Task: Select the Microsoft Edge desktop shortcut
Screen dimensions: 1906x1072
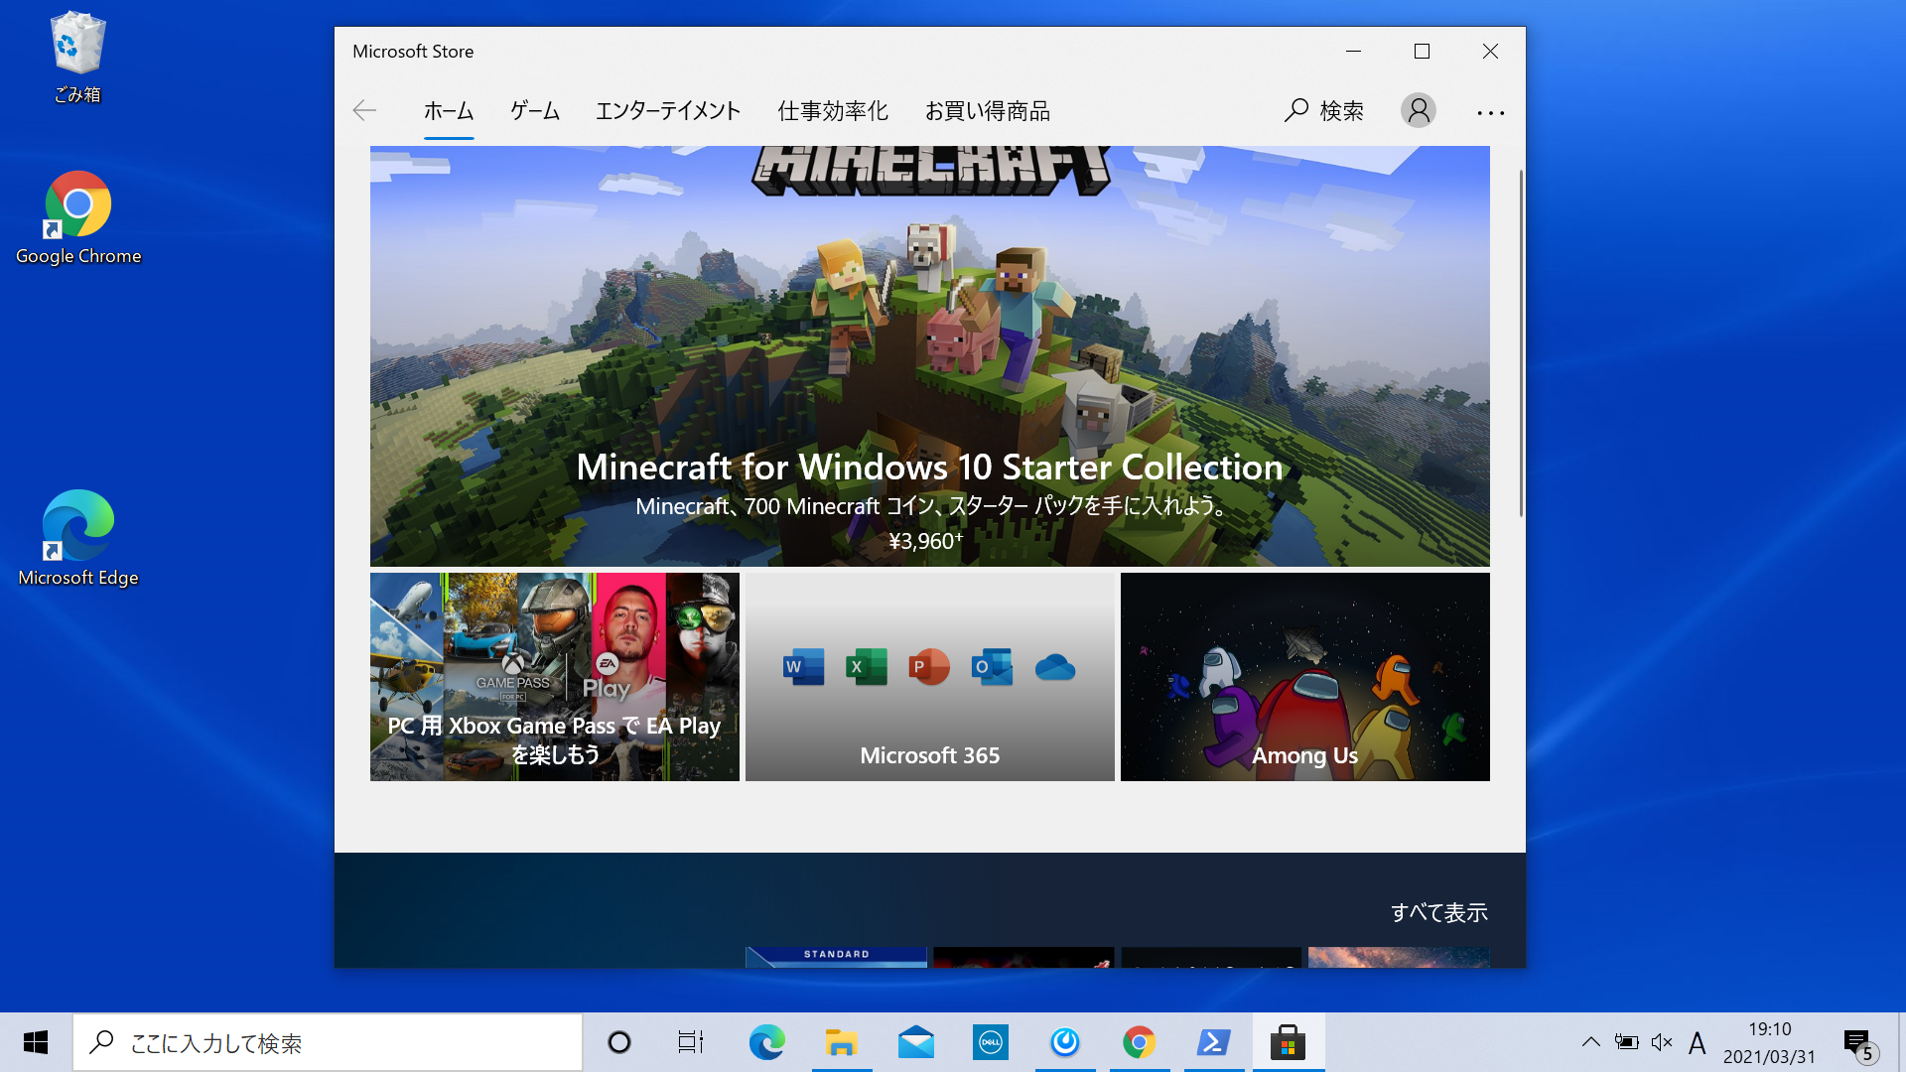Action: (78, 539)
